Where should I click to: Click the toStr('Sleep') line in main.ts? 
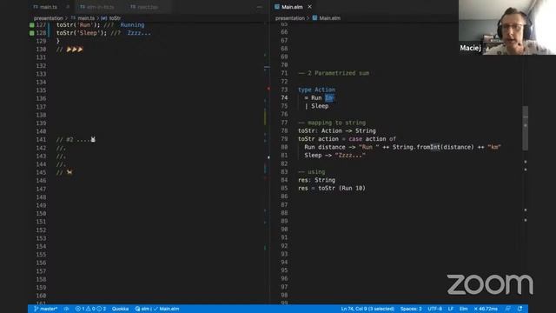103,33
